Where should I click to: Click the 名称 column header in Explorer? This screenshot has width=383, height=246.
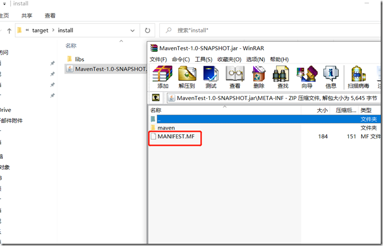coord(71,45)
